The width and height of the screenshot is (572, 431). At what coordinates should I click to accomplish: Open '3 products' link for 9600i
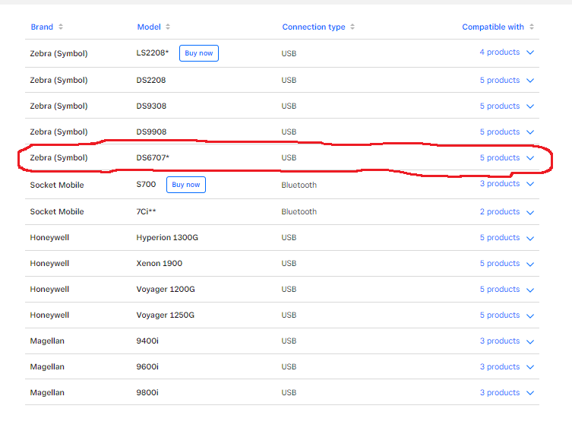coord(499,367)
